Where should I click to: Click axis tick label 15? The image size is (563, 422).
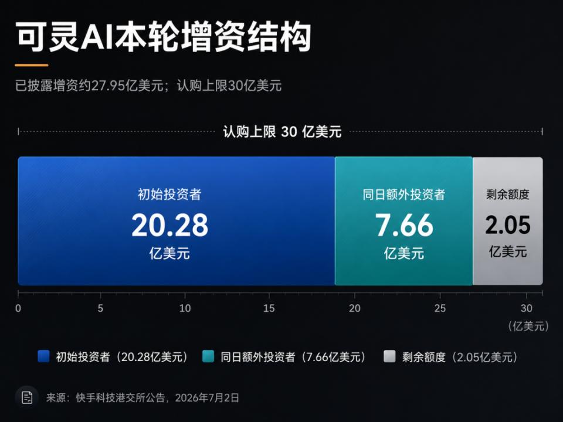tap(269, 308)
